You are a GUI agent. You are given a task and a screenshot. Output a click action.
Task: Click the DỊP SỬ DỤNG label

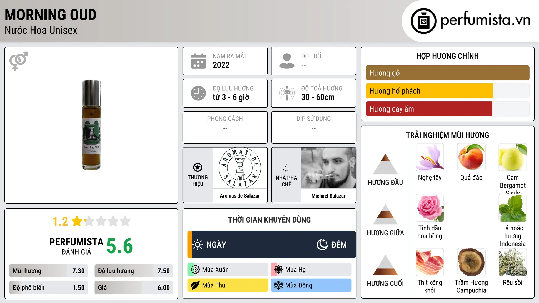(314, 119)
